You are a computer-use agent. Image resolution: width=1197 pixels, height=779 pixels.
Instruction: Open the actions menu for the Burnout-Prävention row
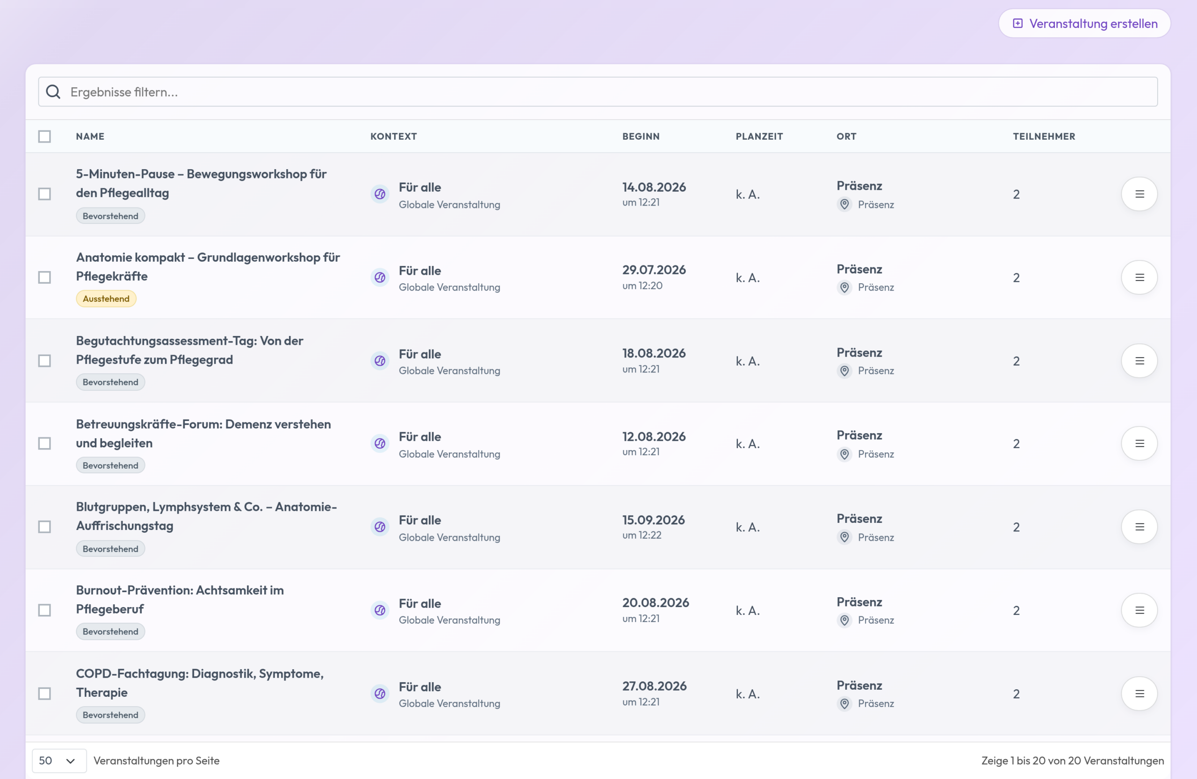tap(1139, 610)
